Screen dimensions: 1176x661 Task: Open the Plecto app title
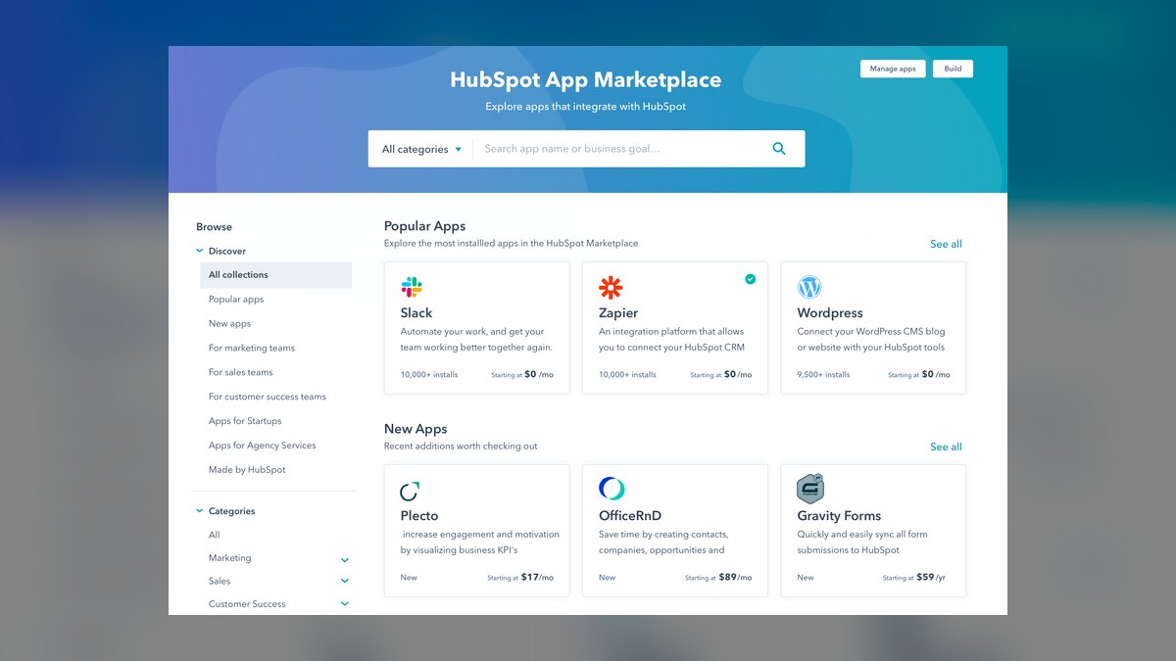419,516
